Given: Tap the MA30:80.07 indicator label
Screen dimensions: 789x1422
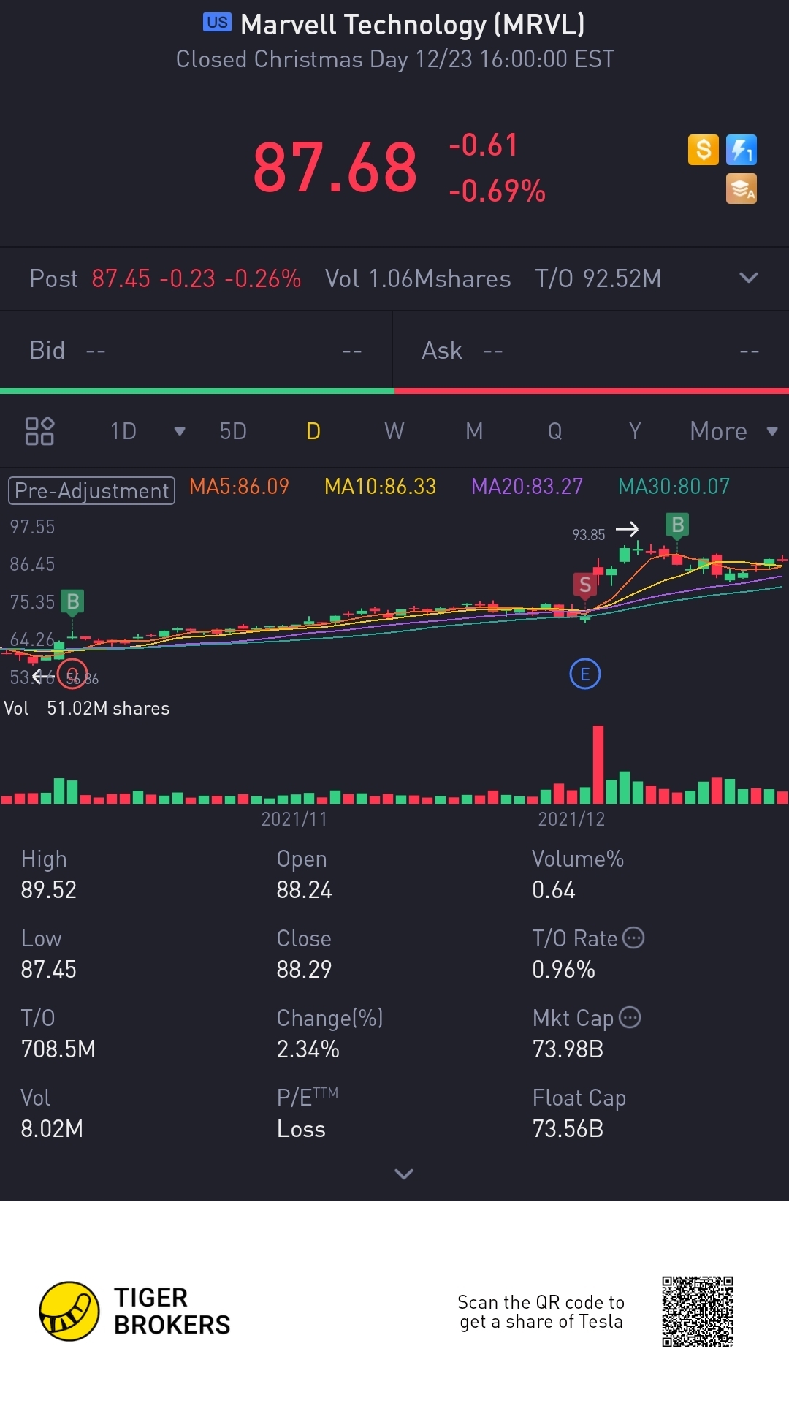Looking at the screenshot, I should tap(674, 487).
